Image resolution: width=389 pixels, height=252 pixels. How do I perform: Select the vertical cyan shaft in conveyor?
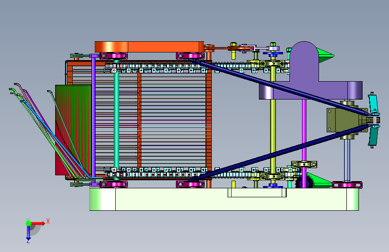coord(116,119)
